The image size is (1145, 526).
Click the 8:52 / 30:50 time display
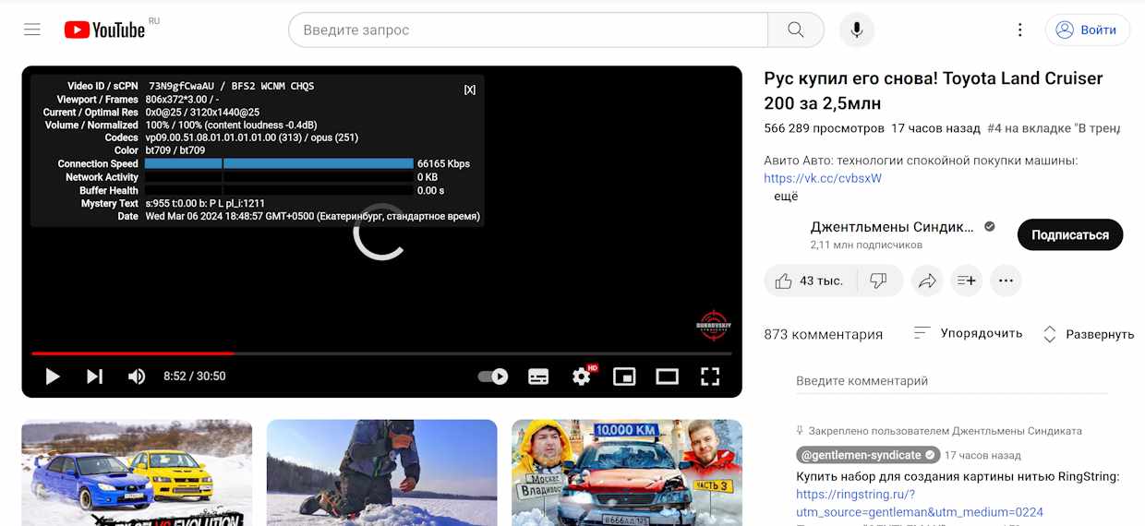click(195, 376)
